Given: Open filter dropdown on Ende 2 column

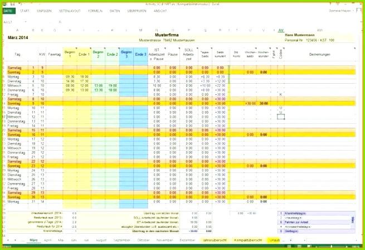Looking at the screenshot, I should coord(119,49).
